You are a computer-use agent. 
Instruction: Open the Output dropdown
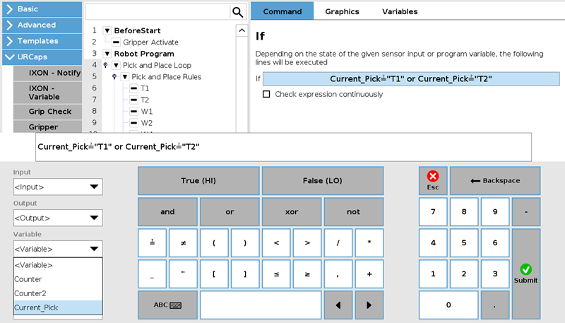pos(58,218)
